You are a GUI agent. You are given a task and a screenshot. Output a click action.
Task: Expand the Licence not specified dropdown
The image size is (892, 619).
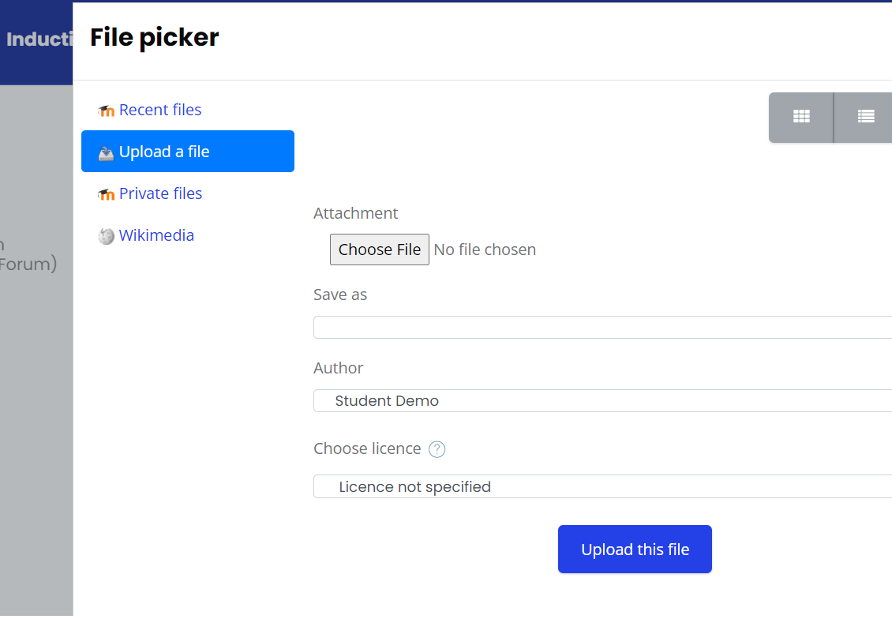click(602, 487)
